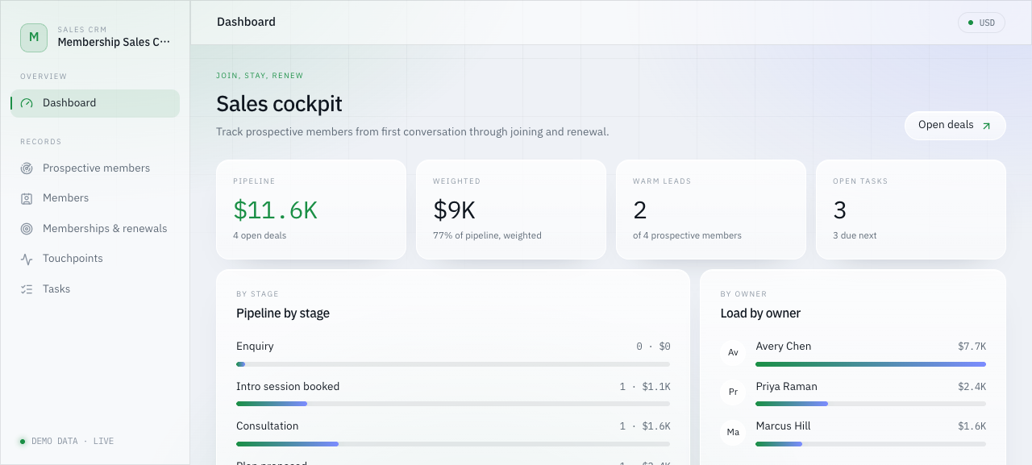The width and height of the screenshot is (1032, 465).
Task: Click the Consultation stage progress bar
Action: (453, 444)
